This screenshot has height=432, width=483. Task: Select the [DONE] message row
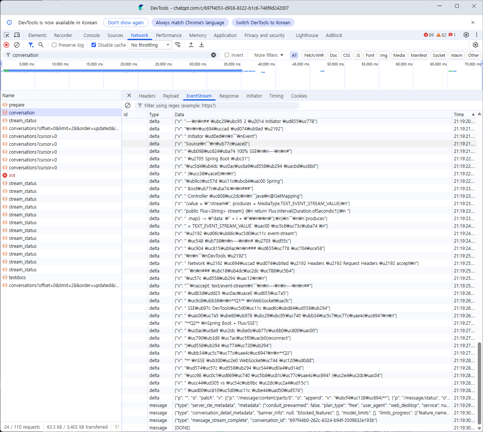pyautogui.click(x=299, y=428)
